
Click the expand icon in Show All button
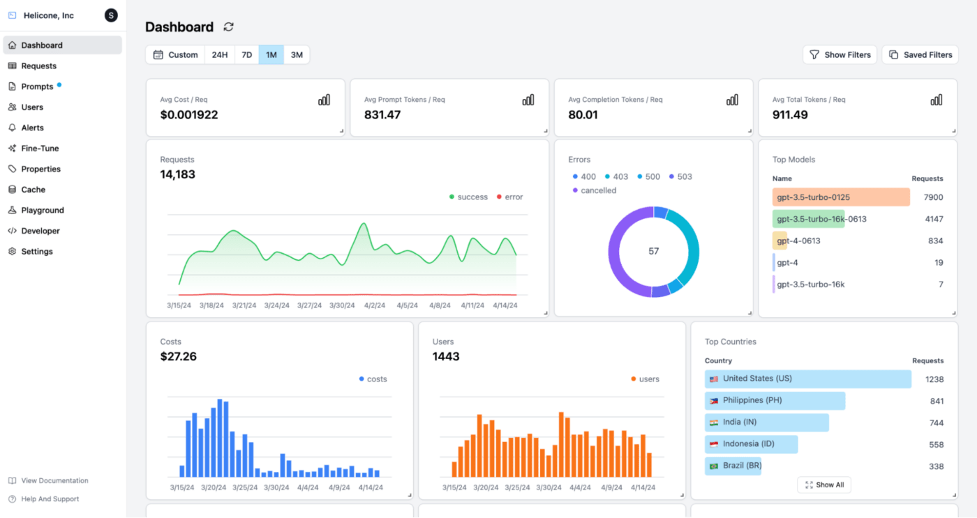coord(809,485)
